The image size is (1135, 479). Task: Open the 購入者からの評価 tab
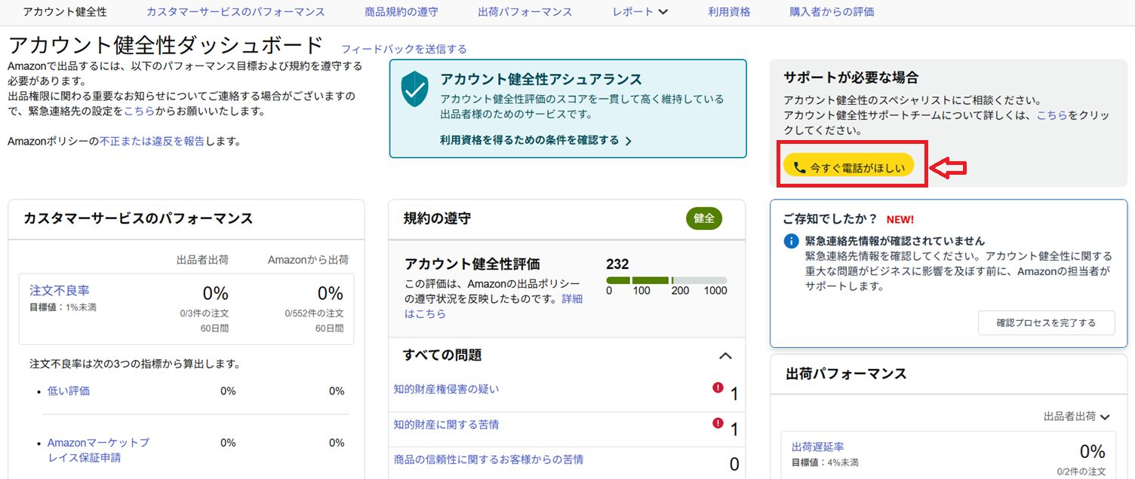pyautogui.click(x=832, y=12)
